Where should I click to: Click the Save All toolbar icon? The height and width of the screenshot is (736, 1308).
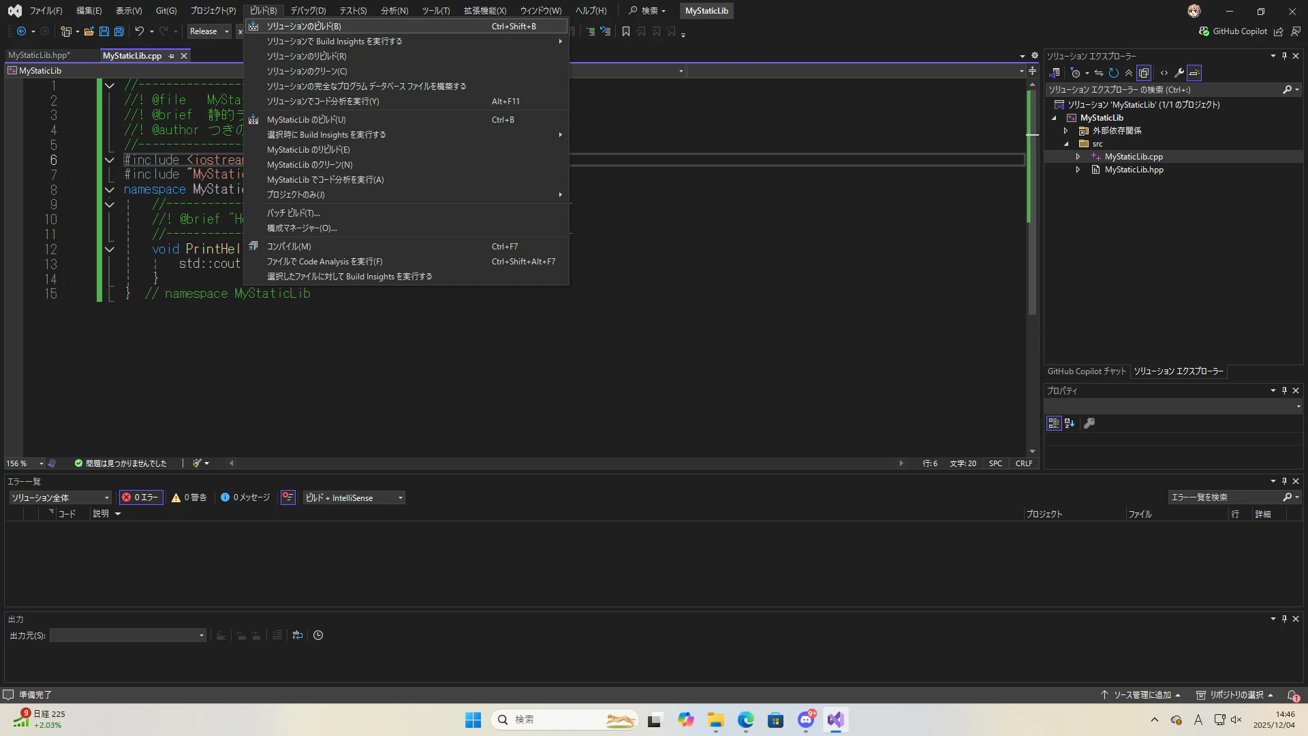click(119, 31)
